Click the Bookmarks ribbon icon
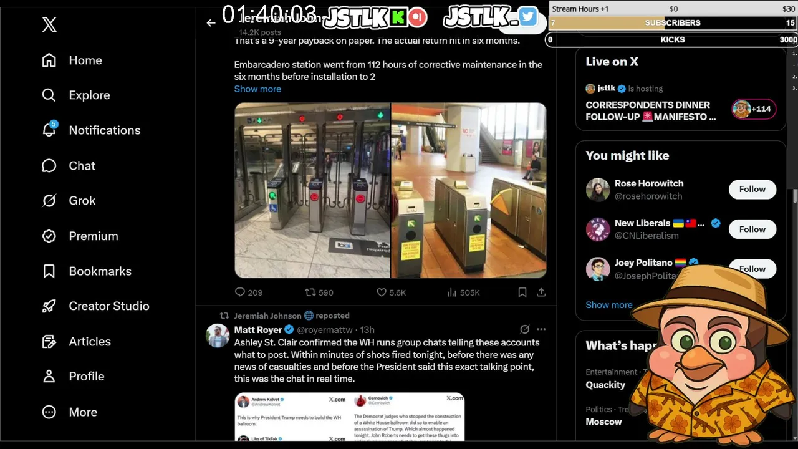The width and height of the screenshot is (798, 449). (x=49, y=271)
